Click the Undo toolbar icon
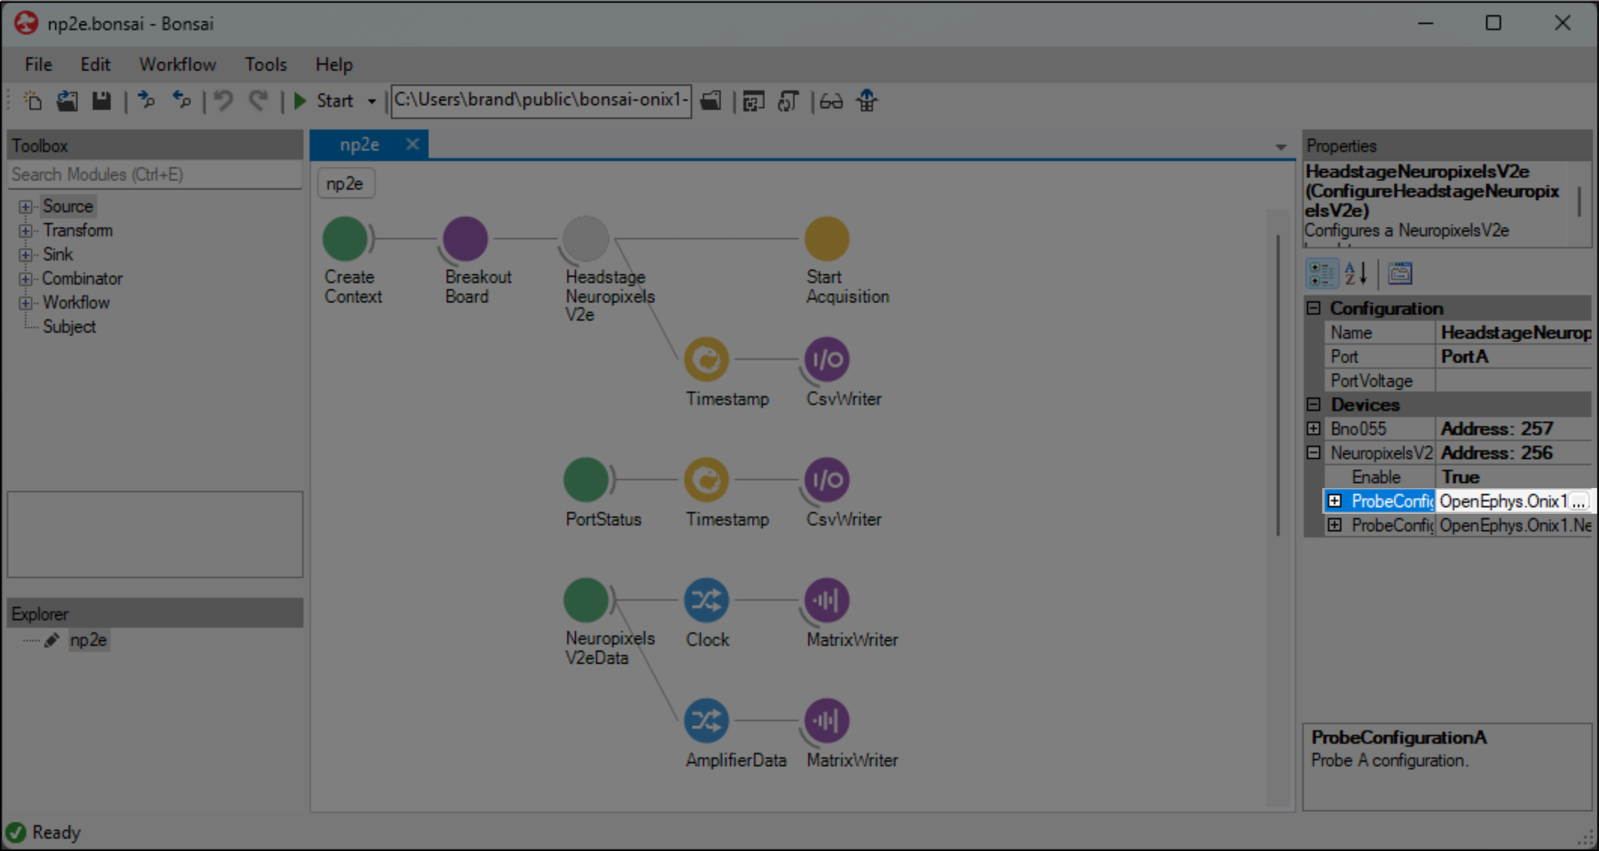The height and width of the screenshot is (851, 1599). [224, 101]
